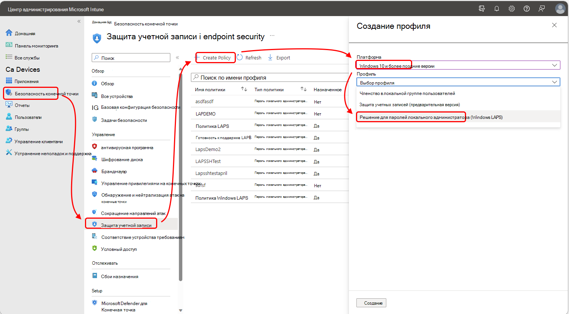Open Безопасность конечной точки in sidebar
This screenshot has width=569, height=314.
pyautogui.click(x=42, y=93)
